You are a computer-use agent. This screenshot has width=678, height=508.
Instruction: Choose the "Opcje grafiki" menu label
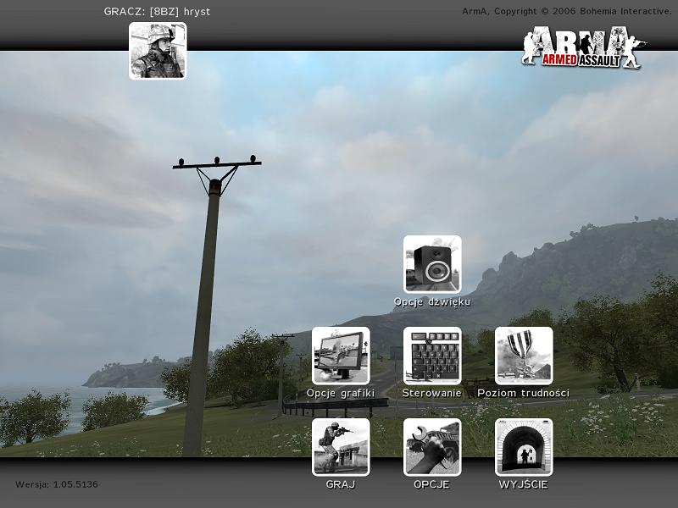[x=341, y=393]
